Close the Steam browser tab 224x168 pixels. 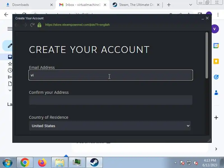click(158, 5)
